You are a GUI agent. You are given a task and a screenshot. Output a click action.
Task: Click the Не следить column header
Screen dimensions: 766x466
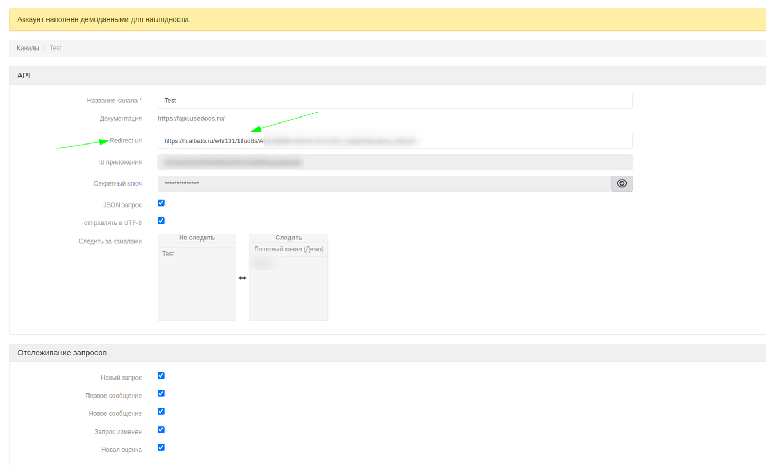tap(196, 238)
